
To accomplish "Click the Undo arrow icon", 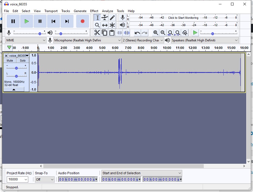I will (x=137, y=33).
